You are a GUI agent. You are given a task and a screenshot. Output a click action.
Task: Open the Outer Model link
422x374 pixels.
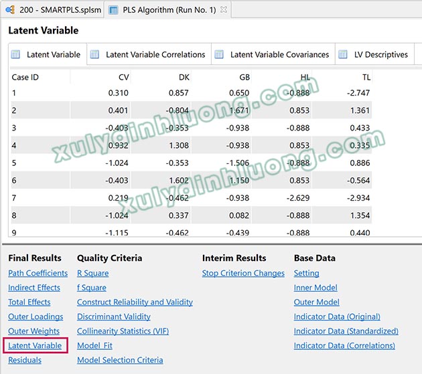pyautogui.click(x=316, y=302)
